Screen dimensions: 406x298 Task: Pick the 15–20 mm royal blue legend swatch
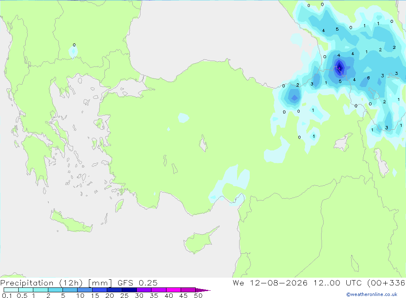100,290
